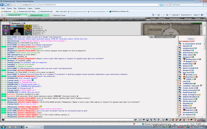Click the chat window vertical scrollbar
This screenshot has width=207, height=129.
(177, 76)
